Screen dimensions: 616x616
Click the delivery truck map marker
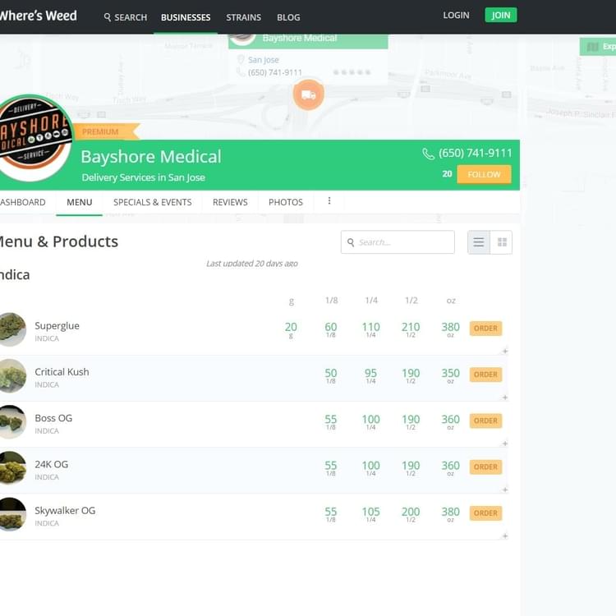tap(308, 94)
